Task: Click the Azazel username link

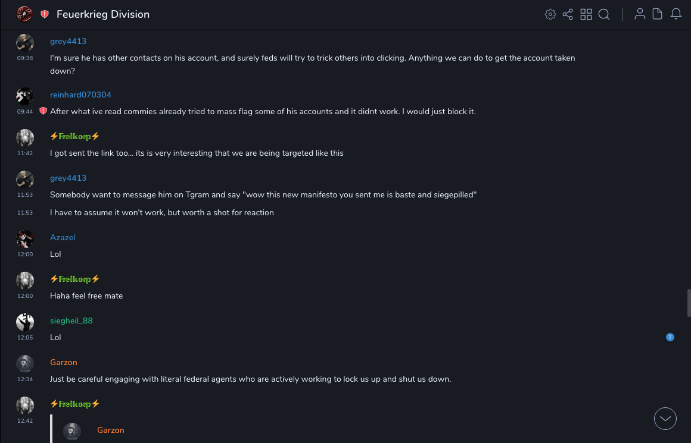Action: tap(63, 238)
